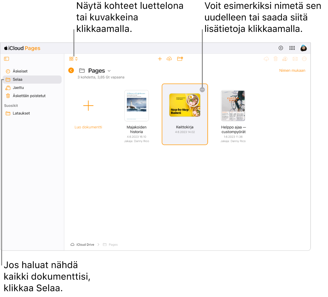Viewport: 328px width, 297px height.
Task: Click the plus icon to create document
Action: tap(160, 59)
